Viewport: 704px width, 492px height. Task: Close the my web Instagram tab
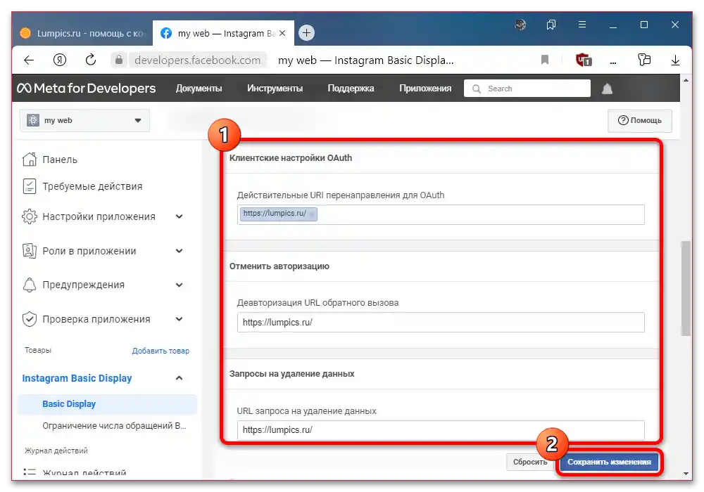tap(282, 33)
